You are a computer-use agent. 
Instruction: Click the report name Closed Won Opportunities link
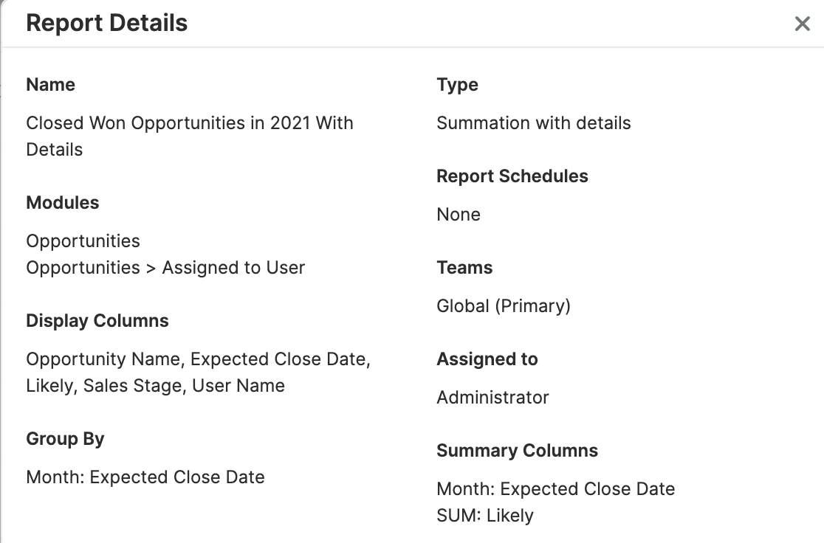click(x=189, y=123)
